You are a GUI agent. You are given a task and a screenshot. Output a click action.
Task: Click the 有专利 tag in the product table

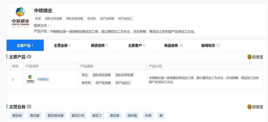click(x=86, y=83)
